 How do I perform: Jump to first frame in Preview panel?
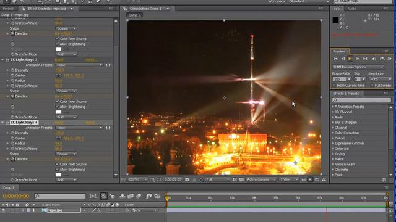pos(335,59)
